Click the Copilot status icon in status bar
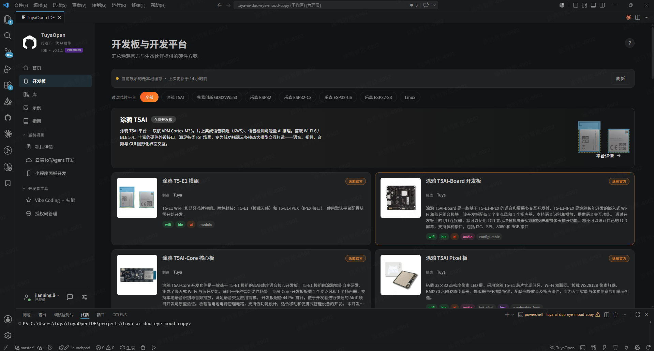 [637, 348]
